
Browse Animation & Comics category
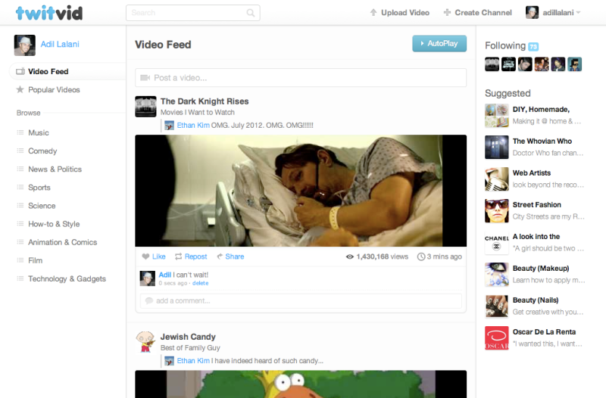63,242
